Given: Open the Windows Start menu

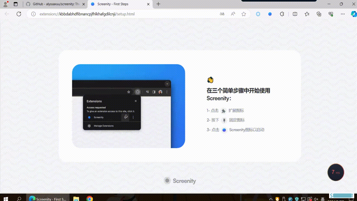Looking at the screenshot, I should pyautogui.click(x=6, y=199).
